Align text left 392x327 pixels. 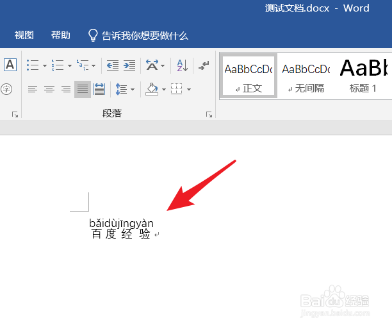(33, 89)
